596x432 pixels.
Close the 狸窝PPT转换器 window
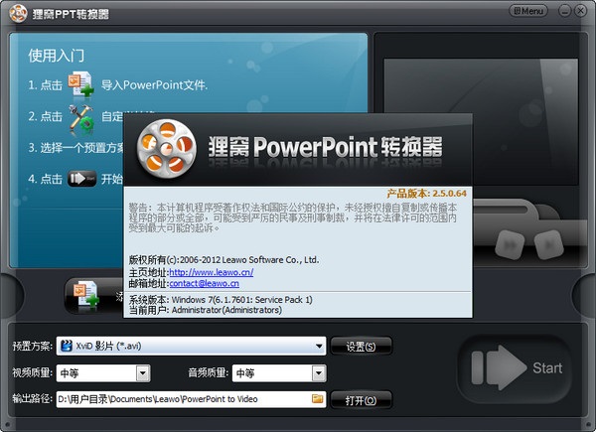pos(580,11)
